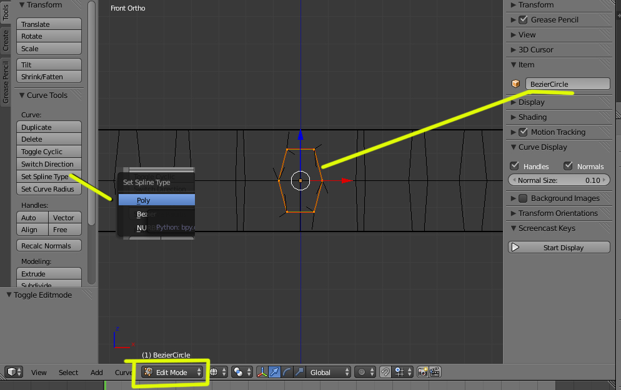The width and height of the screenshot is (621, 390).
Task: Click the OpenGL render animation clapper icon
Action: coord(435,372)
